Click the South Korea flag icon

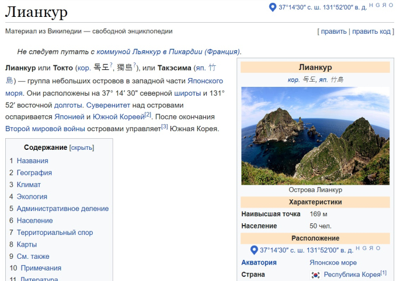click(x=315, y=275)
